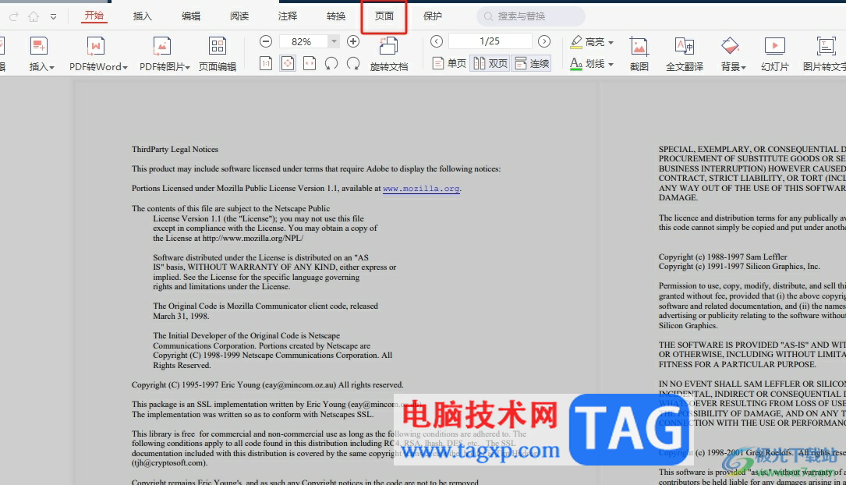Click the 截图 screenshot tool

[x=639, y=54]
